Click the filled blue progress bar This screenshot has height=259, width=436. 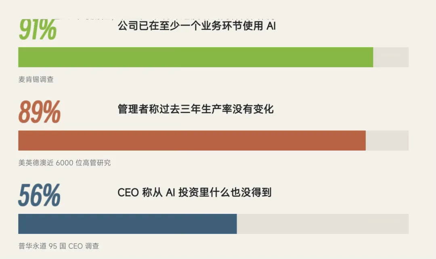[x=128, y=224]
